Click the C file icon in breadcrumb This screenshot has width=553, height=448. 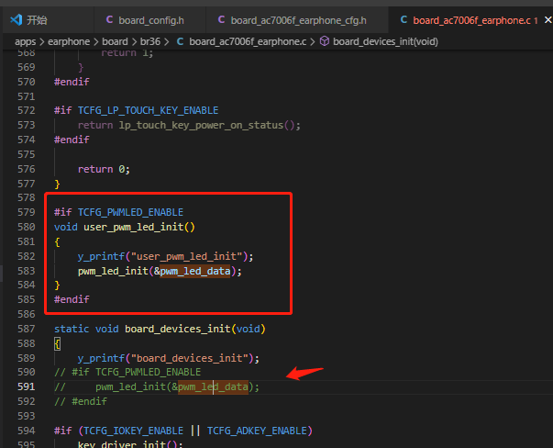pyautogui.click(x=180, y=41)
